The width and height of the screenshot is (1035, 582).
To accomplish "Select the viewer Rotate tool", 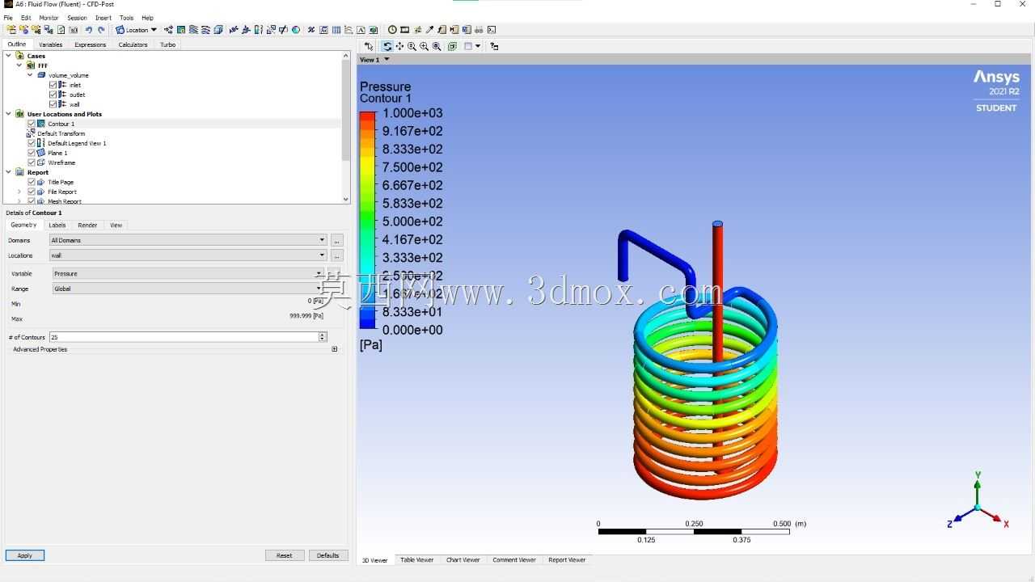I will point(387,46).
